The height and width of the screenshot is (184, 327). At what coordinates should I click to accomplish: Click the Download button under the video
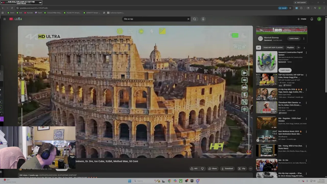tap(227, 168)
